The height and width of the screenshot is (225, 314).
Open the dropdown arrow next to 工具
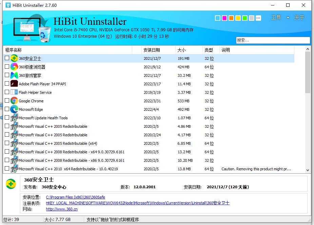point(288,18)
